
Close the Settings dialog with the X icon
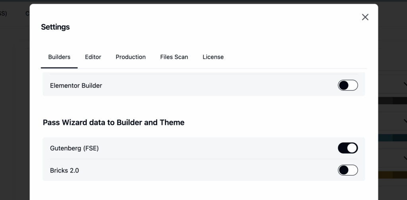point(365,17)
